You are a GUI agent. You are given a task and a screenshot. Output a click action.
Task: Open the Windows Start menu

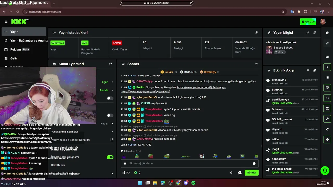[x=140, y=183]
